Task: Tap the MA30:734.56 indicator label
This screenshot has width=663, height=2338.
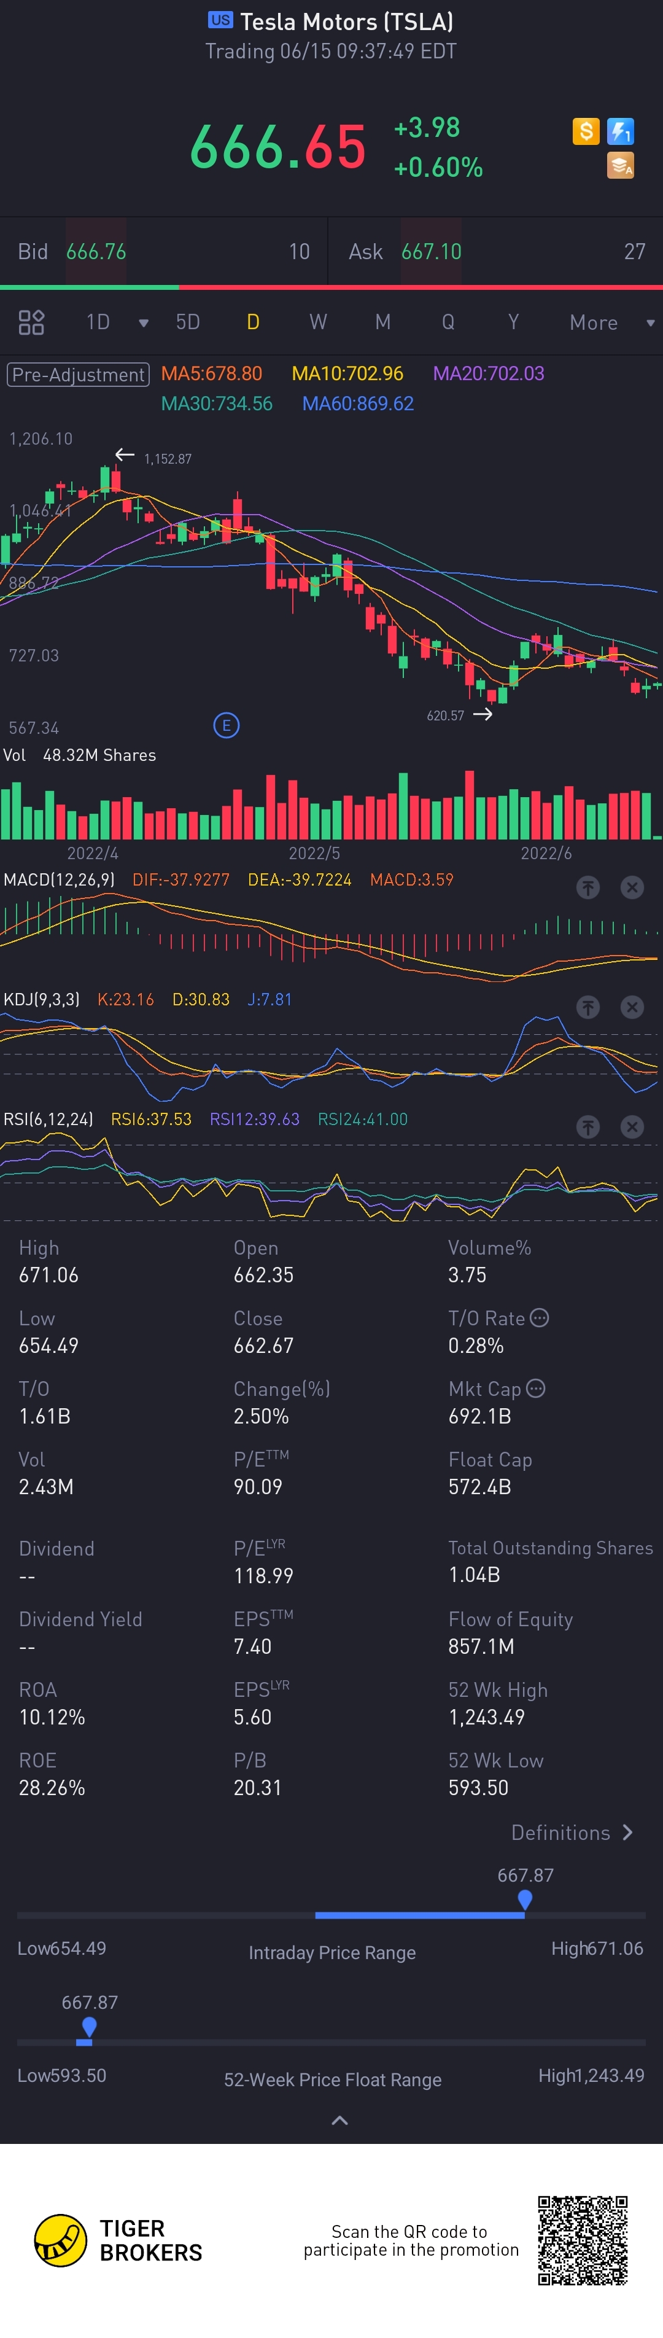Action: [x=217, y=404]
